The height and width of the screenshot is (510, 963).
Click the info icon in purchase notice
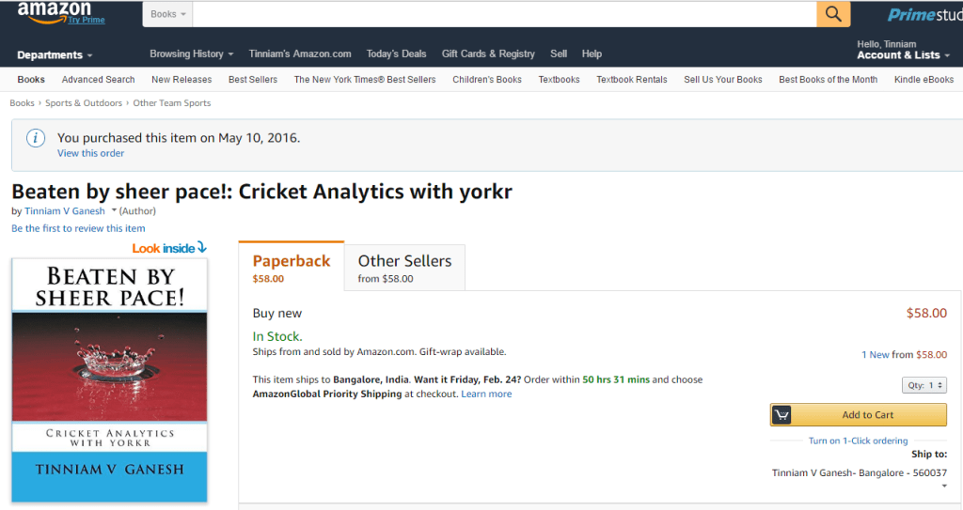36,138
